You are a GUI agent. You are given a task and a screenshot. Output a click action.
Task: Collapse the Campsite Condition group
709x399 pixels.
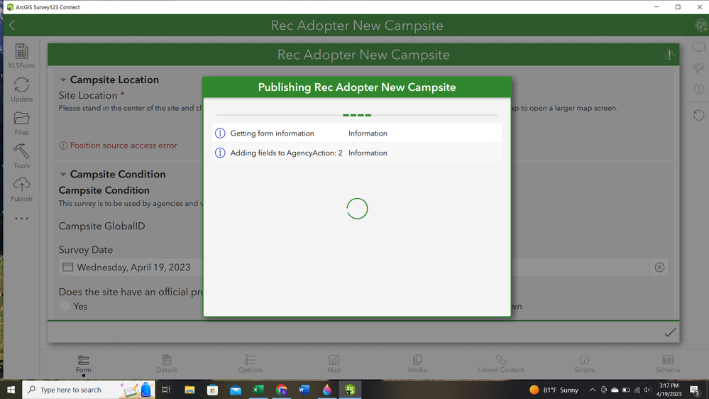(63, 175)
